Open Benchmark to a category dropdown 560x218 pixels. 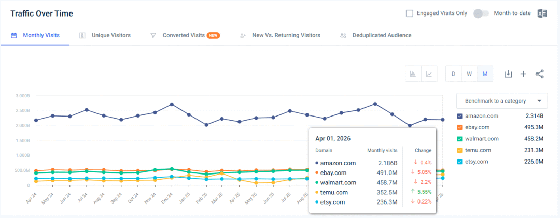pyautogui.click(x=502, y=101)
